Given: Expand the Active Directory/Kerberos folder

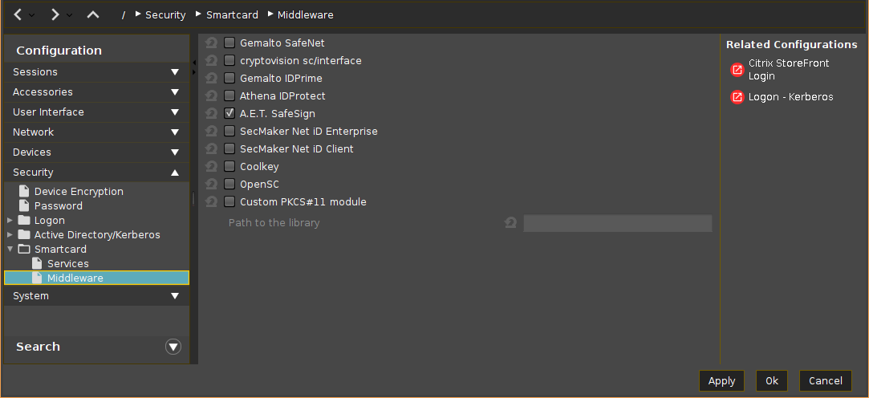Looking at the screenshot, I should click(10, 235).
